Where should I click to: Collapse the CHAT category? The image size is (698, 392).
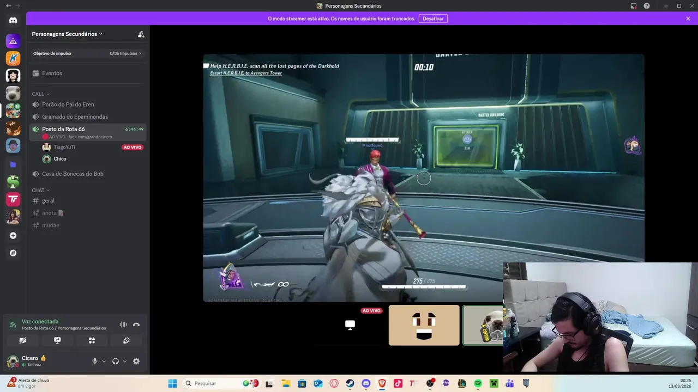(40, 190)
